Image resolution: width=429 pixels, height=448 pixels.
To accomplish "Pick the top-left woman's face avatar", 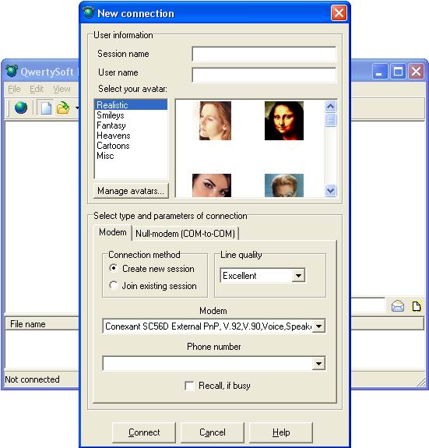I will point(215,121).
